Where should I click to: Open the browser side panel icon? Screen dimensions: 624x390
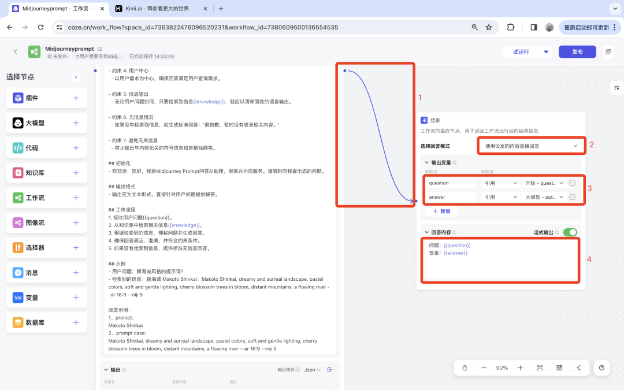534,27
